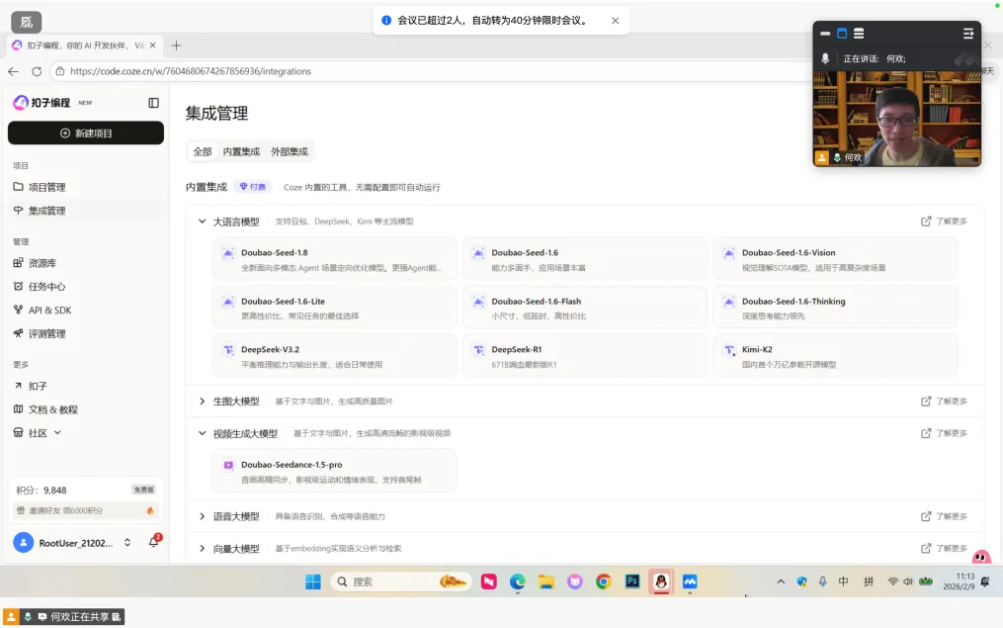Open a new browser tab
1003x628 pixels.
coord(177,45)
